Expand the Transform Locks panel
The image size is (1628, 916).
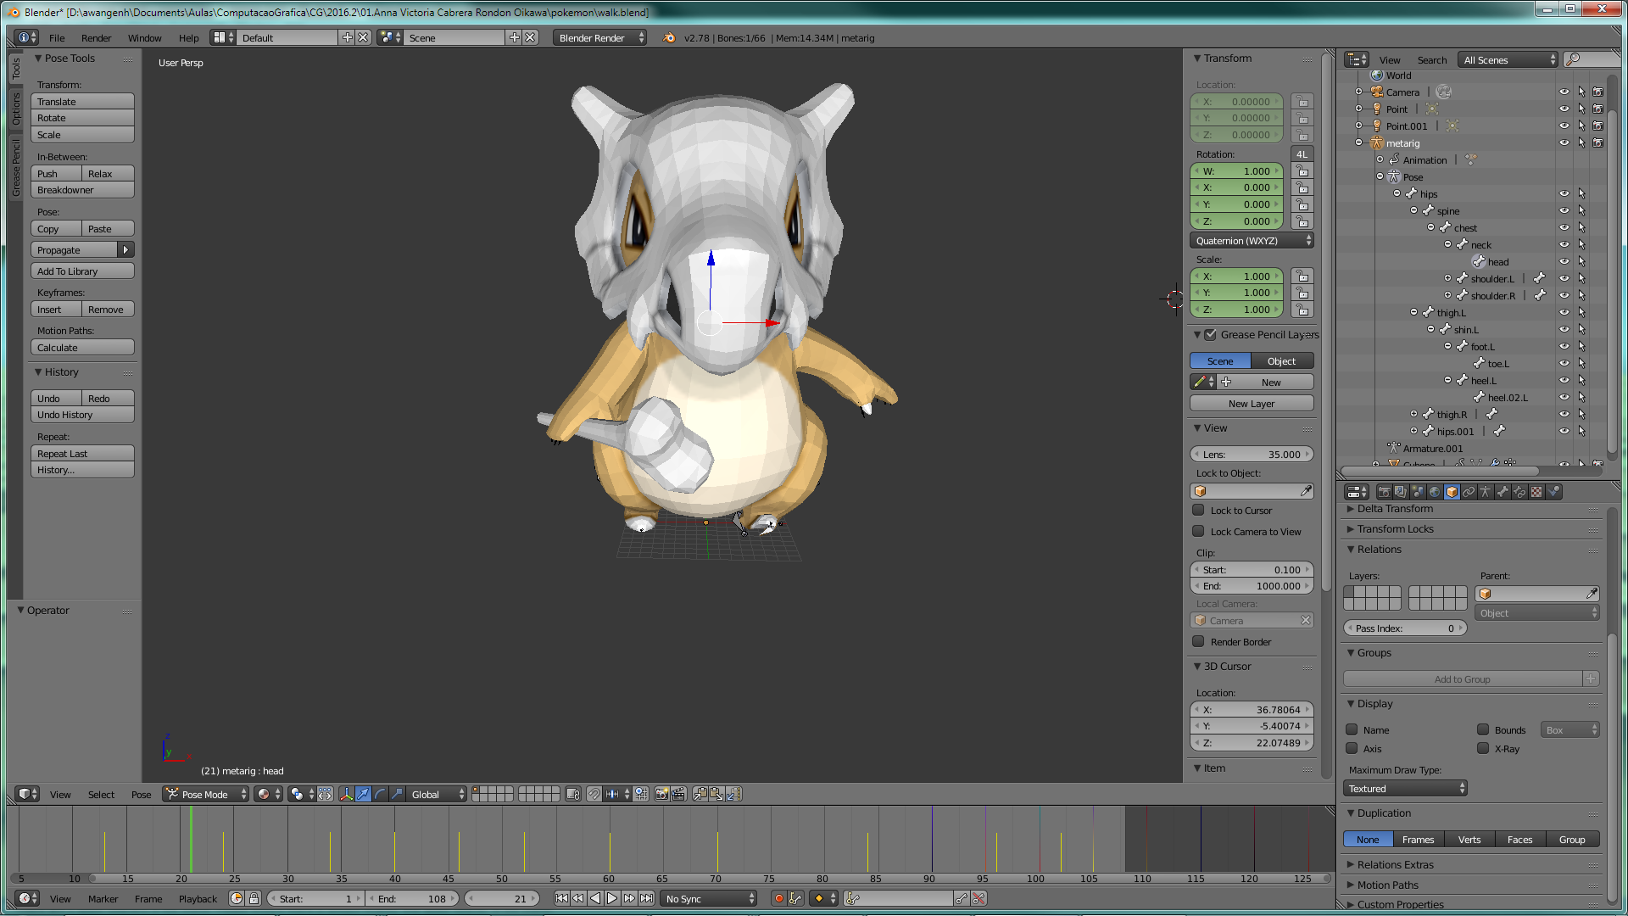[x=1395, y=528]
